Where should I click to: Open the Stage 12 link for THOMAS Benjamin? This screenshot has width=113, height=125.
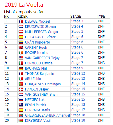click(x=78, y=73)
